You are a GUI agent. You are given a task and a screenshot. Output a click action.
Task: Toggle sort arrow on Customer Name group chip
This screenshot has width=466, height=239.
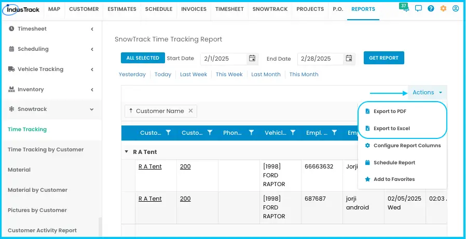click(x=131, y=110)
